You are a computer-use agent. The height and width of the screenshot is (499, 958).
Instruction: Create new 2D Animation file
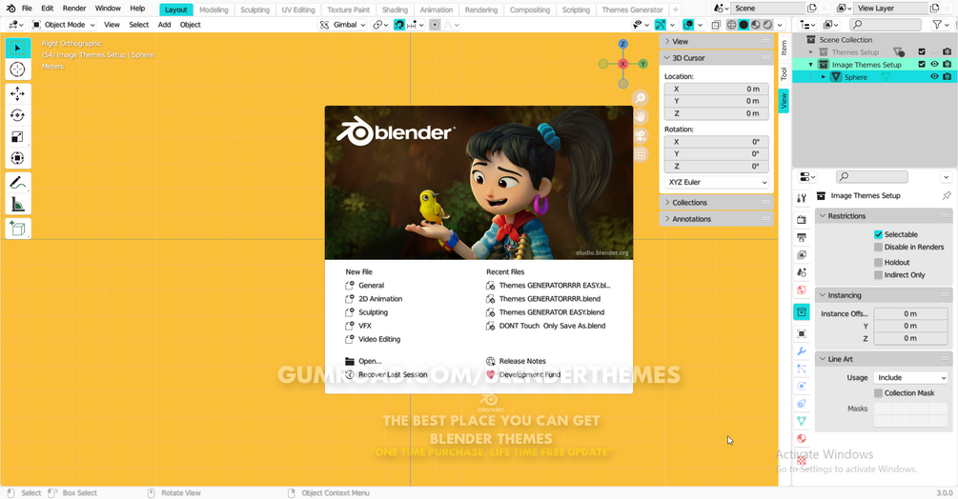coord(374,299)
